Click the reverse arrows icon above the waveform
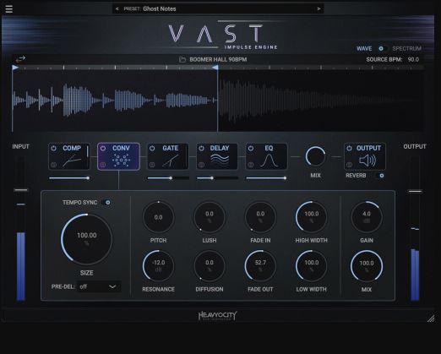The width and height of the screenshot is (441, 354). 20,59
